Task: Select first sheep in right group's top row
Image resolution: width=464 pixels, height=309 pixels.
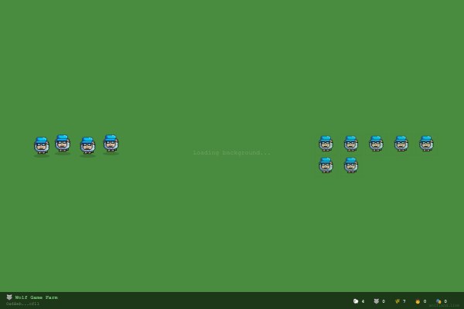Action: click(x=326, y=144)
